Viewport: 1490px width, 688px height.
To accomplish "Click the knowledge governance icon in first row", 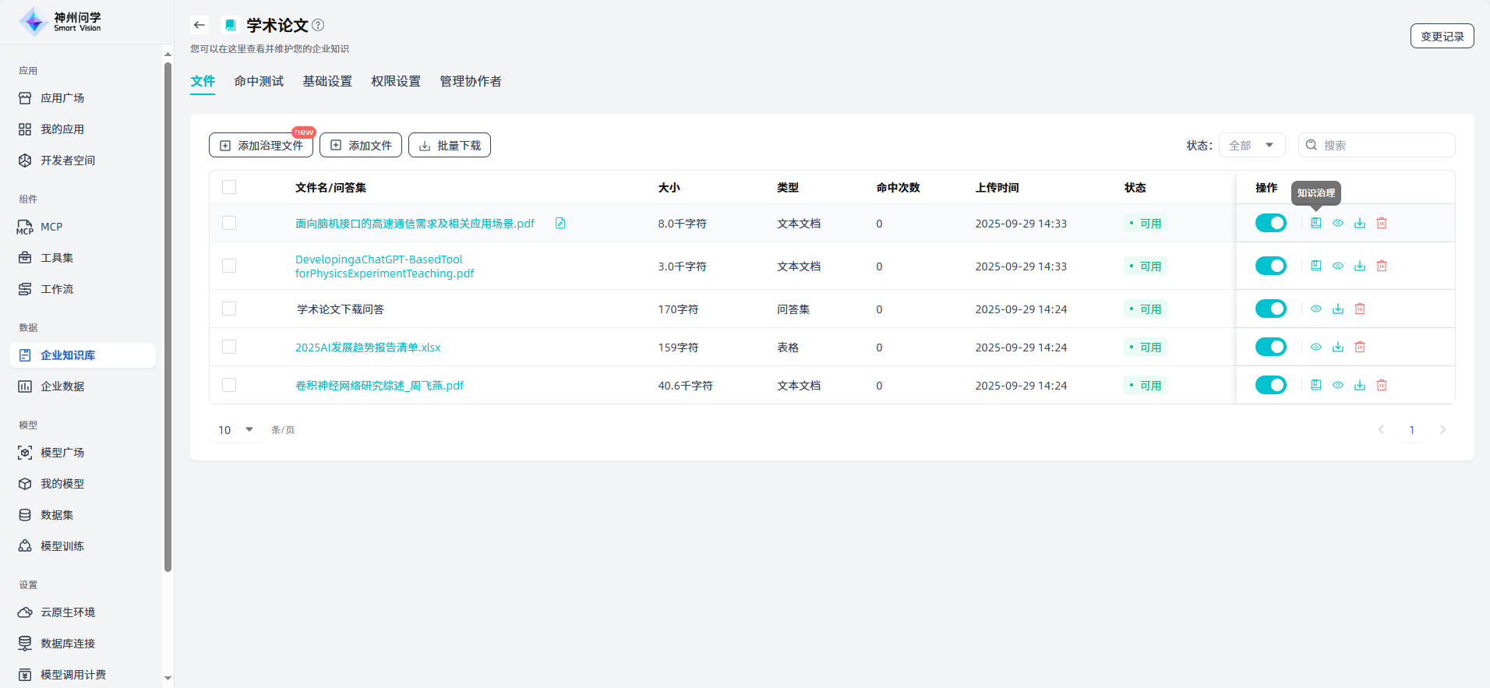I will pos(1315,223).
